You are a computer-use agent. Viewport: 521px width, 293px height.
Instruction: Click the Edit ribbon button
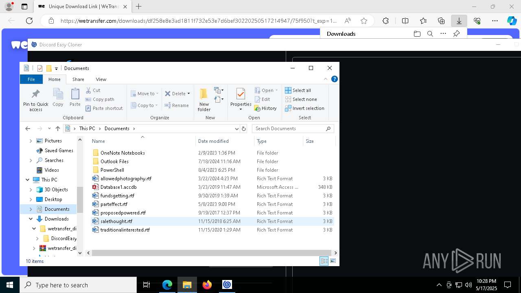[262, 99]
